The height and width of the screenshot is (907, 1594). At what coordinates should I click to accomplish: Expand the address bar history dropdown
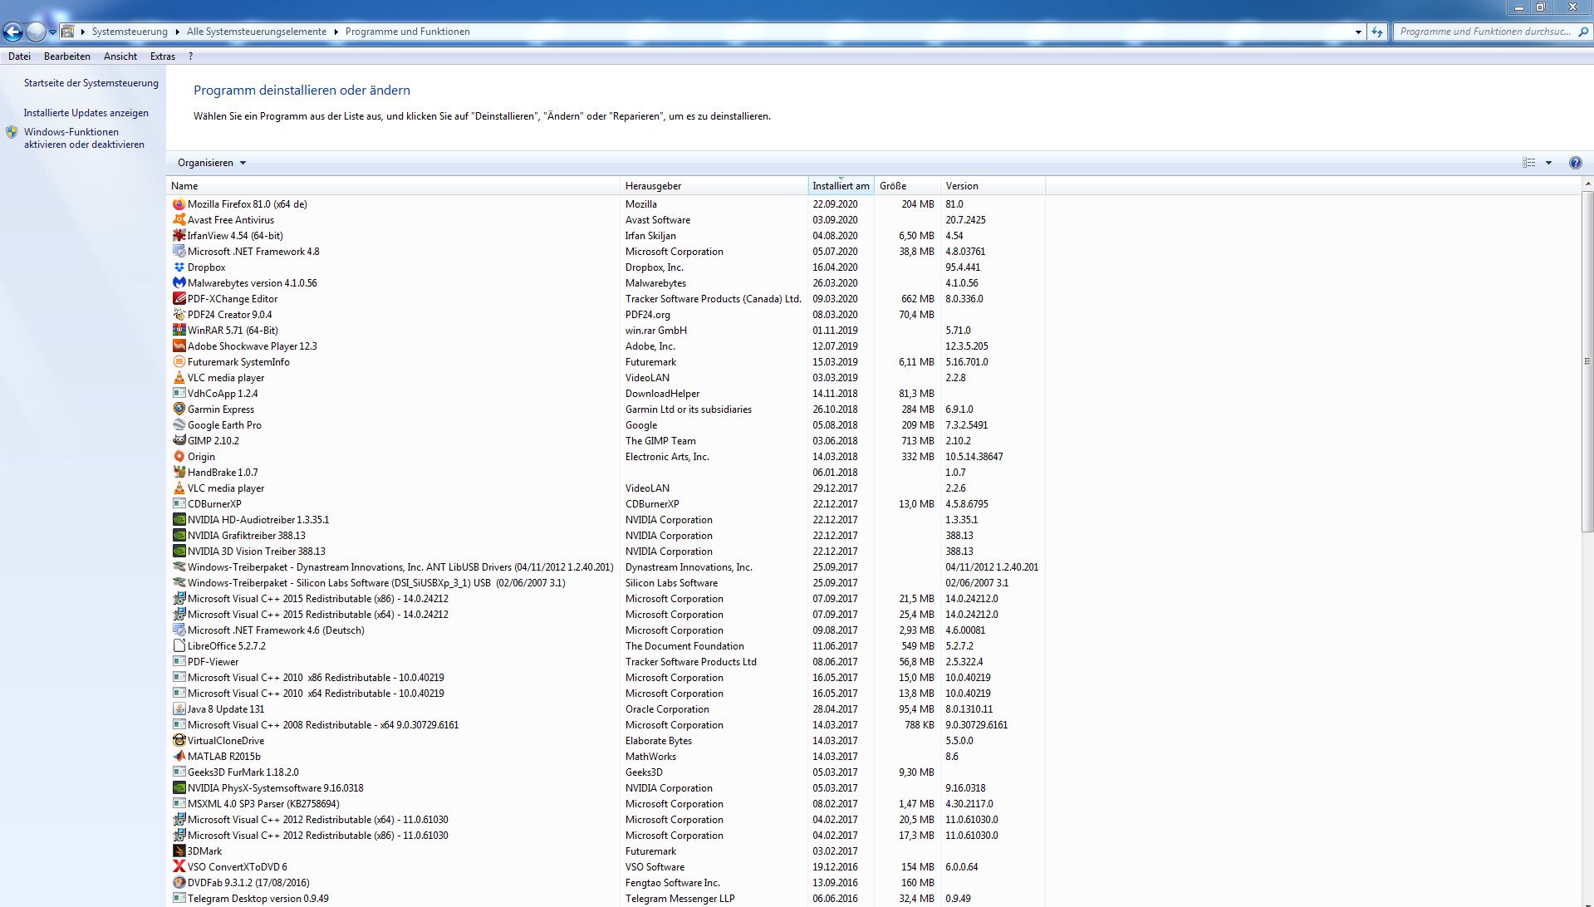pyautogui.click(x=1358, y=32)
